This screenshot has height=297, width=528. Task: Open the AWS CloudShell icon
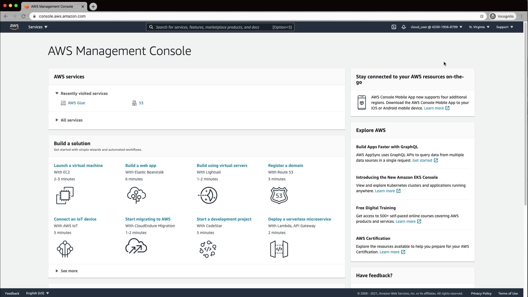[394, 27]
